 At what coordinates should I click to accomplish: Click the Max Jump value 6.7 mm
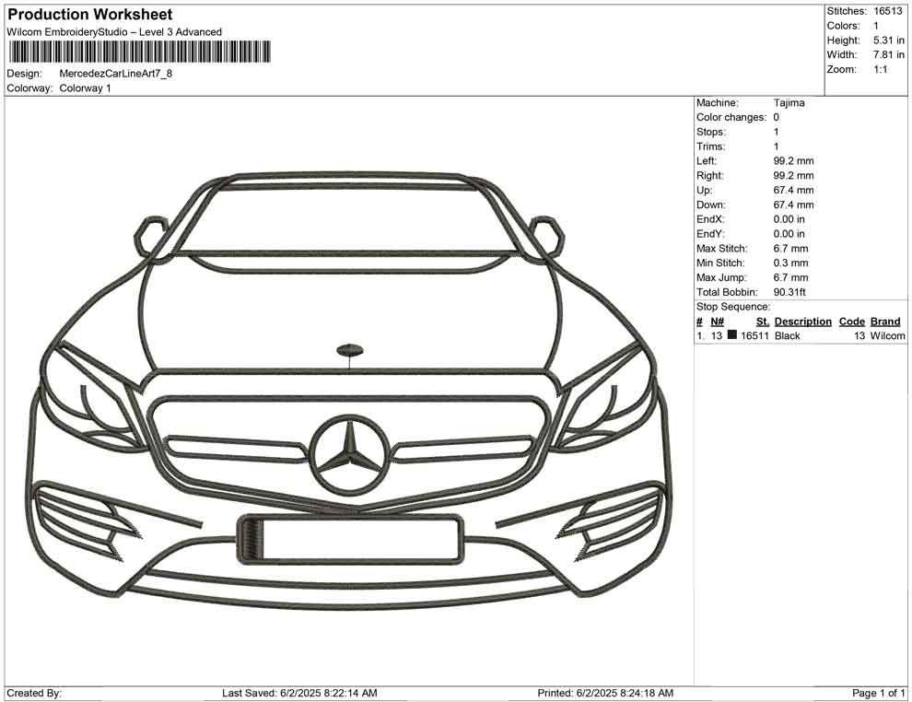[790, 277]
